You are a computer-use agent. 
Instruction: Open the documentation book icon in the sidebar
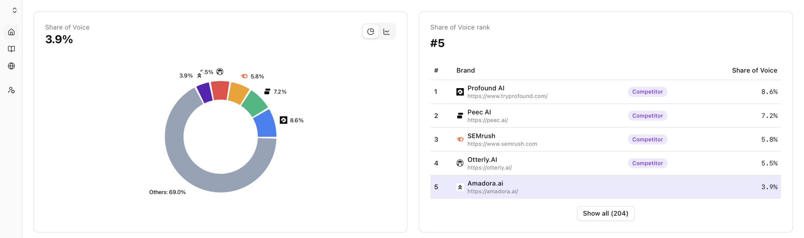click(x=11, y=49)
